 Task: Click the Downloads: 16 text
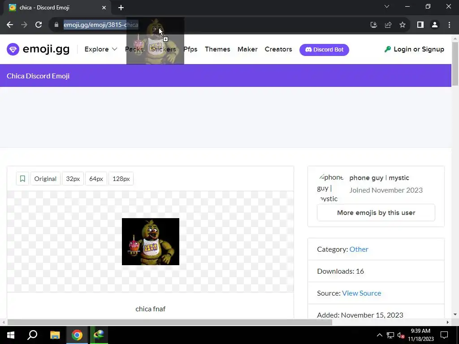tap(341, 271)
